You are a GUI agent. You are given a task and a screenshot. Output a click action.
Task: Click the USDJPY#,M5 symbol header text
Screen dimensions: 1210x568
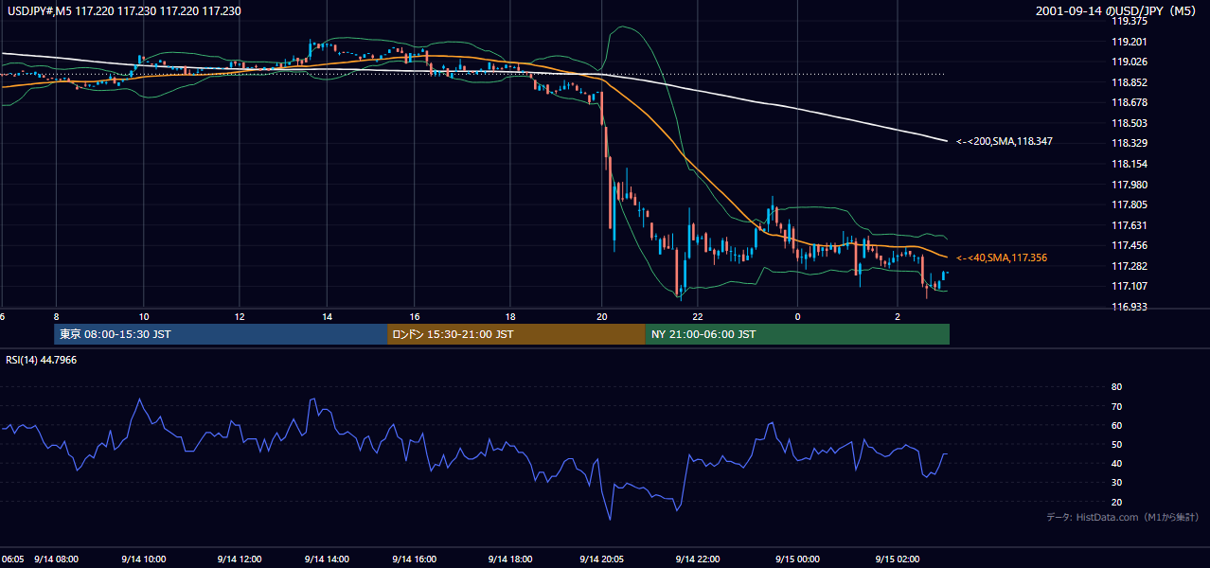[x=123, y=10]
